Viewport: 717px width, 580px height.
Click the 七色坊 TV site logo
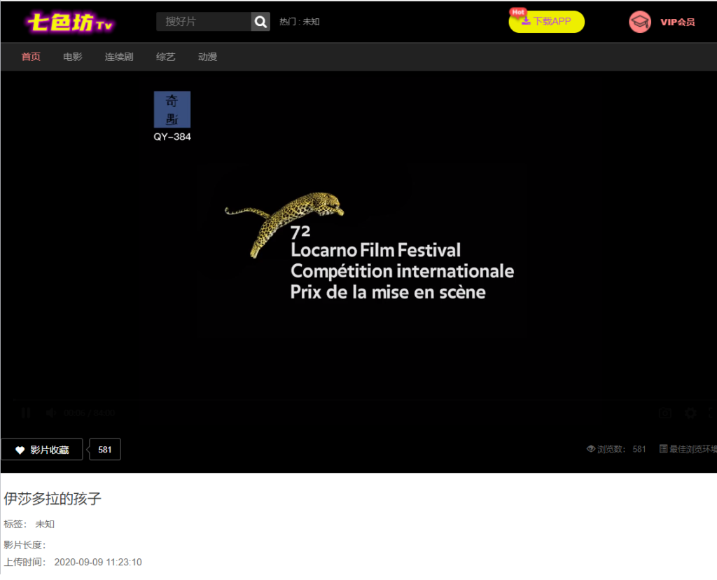70,22
